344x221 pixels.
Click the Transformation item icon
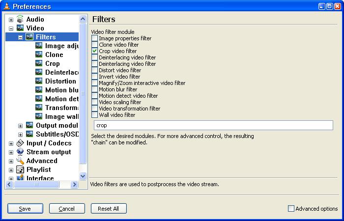coord(39,108)
